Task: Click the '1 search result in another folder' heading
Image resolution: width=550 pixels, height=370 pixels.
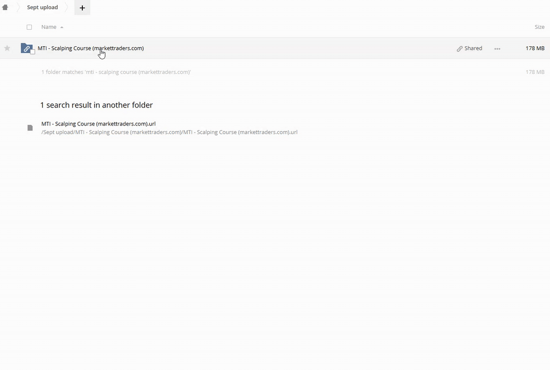Action: point(96,105)
